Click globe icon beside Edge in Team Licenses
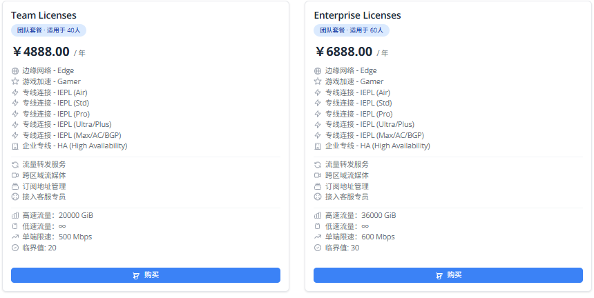Image resolution: width=594 pixels, height=298 pixels. click(x=16, y=71)
